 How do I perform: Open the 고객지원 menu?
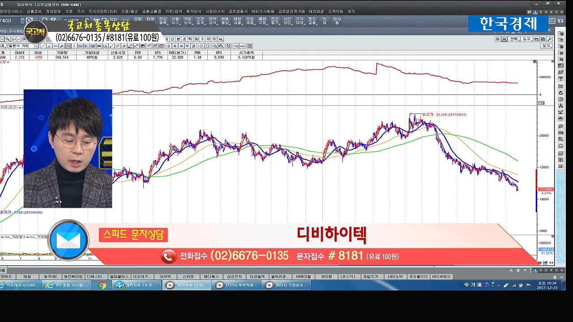tap(335, 12)
